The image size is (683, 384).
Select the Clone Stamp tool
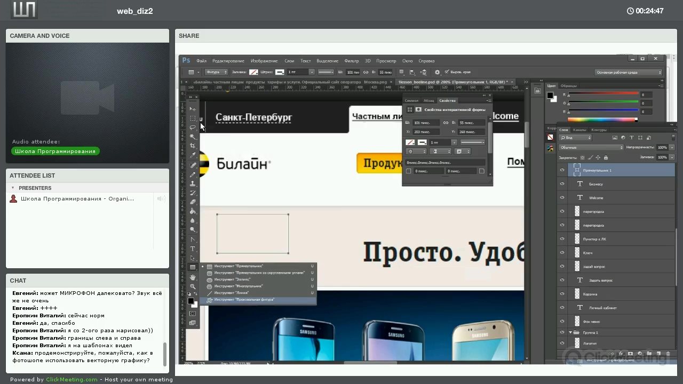tap(193, 183)
